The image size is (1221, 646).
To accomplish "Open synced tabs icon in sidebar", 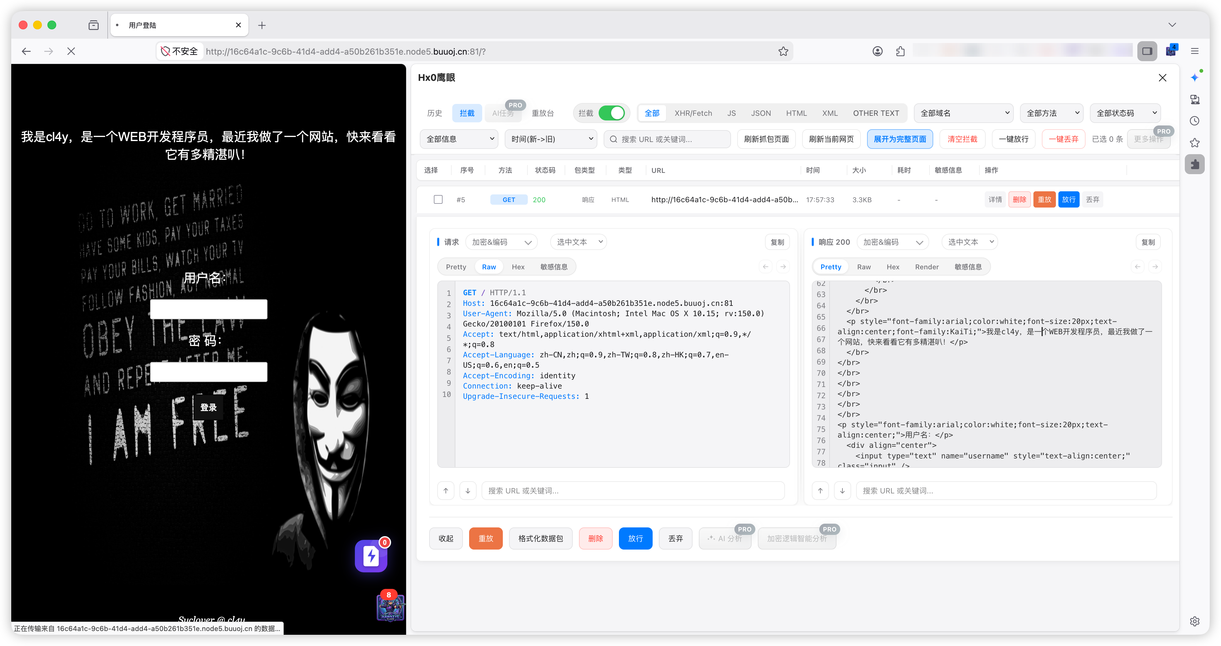I will click(1194, 99).
